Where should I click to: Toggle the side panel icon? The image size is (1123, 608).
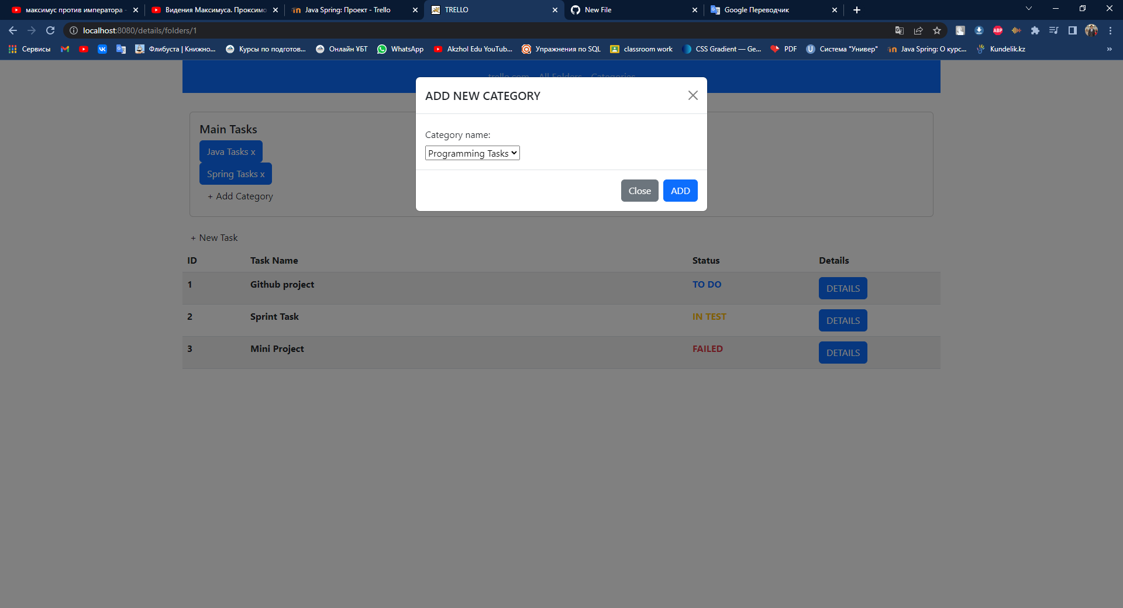coord(1073,30)
